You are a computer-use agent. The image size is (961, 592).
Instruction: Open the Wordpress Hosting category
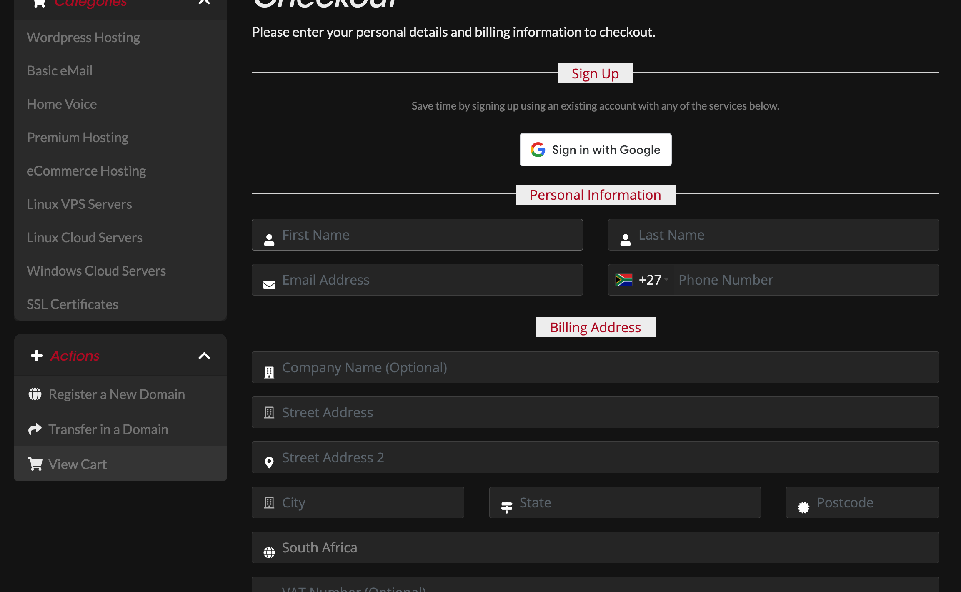pos(83,38)
